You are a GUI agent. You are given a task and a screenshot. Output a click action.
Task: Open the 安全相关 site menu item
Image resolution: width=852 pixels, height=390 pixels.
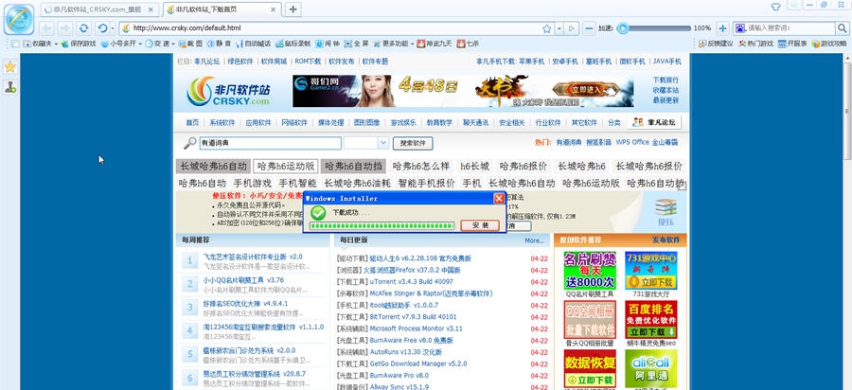pyautogui.click(x=512, y=123)
